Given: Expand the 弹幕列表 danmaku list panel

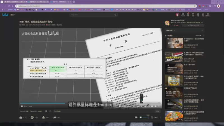Looking at the screenshot, I should click(x=184, y=30).
